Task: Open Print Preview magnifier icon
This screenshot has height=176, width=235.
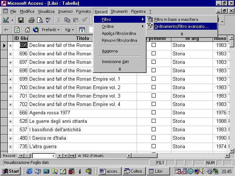Action: [x=40, y=20]
